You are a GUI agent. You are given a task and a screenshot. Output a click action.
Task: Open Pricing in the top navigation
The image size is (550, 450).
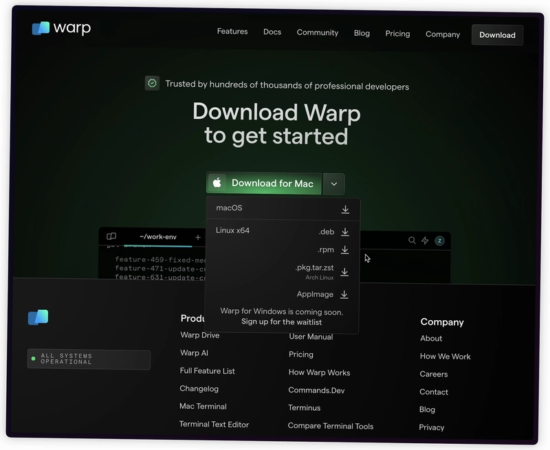point(397,34)
